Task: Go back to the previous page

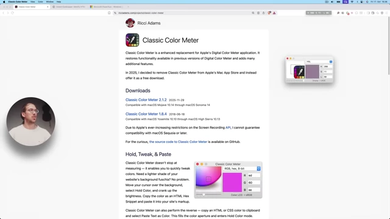Action: tap(4, 13)
